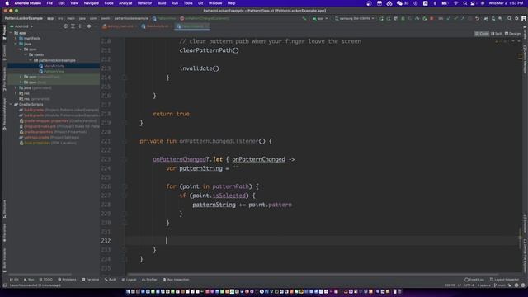The height and width of the screenshot is (297, 528).
Task: Open macOS Spotlight search in menu bar
Action: click(464, 3)
